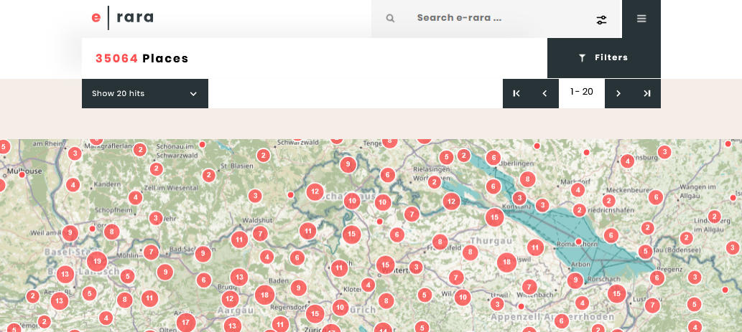Open the 15 cluster at Winterthur
This screenshot has height=332, width=742.
tap(385, 265)
